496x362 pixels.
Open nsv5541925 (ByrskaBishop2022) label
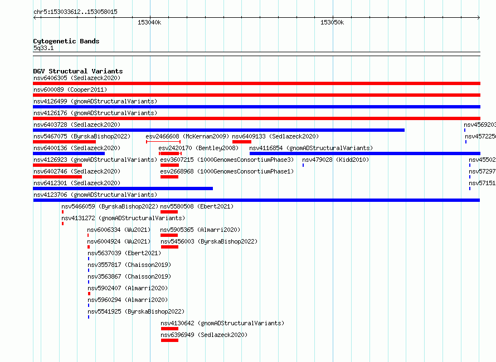136,311
